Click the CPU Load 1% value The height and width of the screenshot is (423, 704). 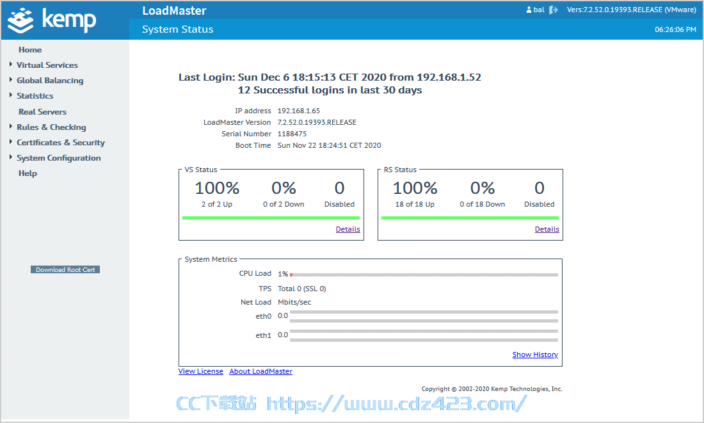click(x=283, y=274)
